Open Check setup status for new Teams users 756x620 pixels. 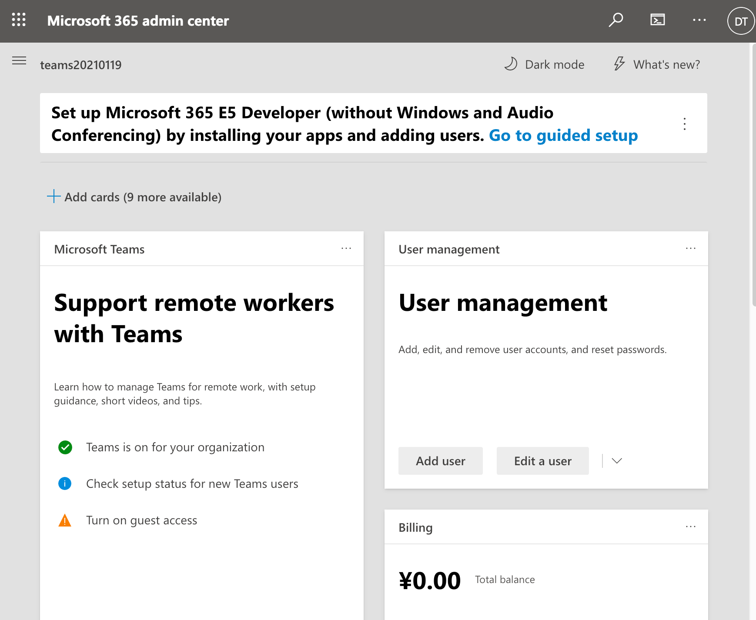pos(192,484)
